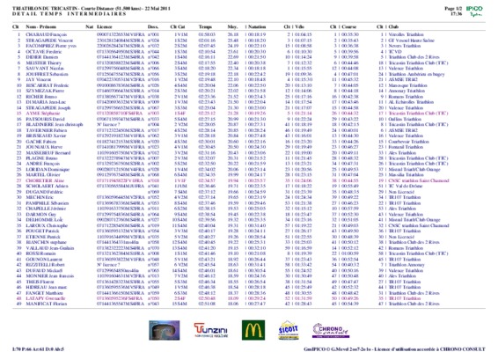Select the name 'LORIDAN Dominique'
Image resolution: width=498 pixels, height=352 pixels.
(x=48, y=169)
